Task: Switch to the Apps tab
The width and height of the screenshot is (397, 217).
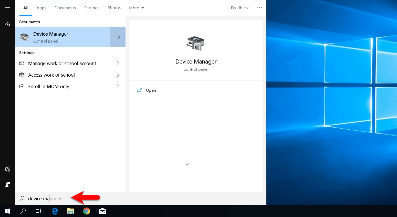Action: tap(41, 8)
